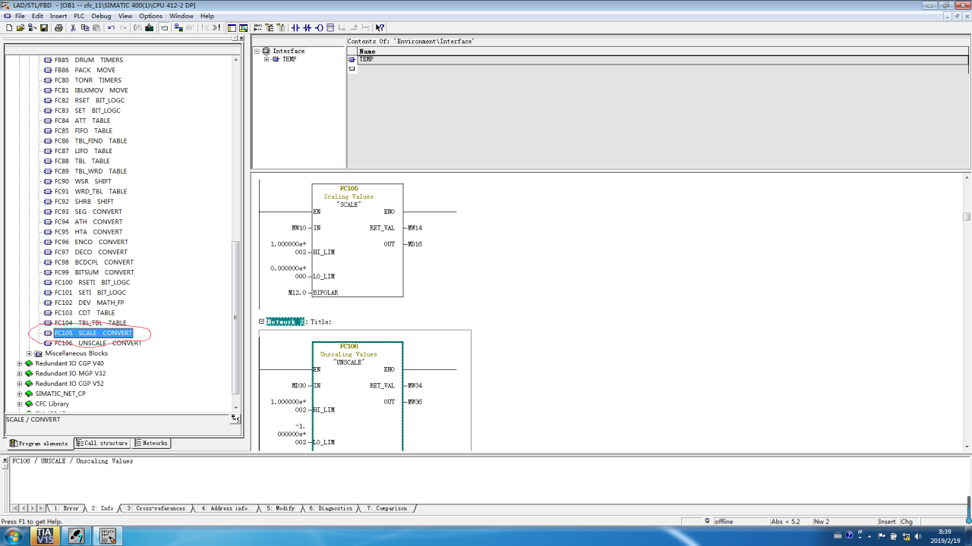972x546 pixels.
Task: Expand the CFC Library node
Action: tap(20, 403)
